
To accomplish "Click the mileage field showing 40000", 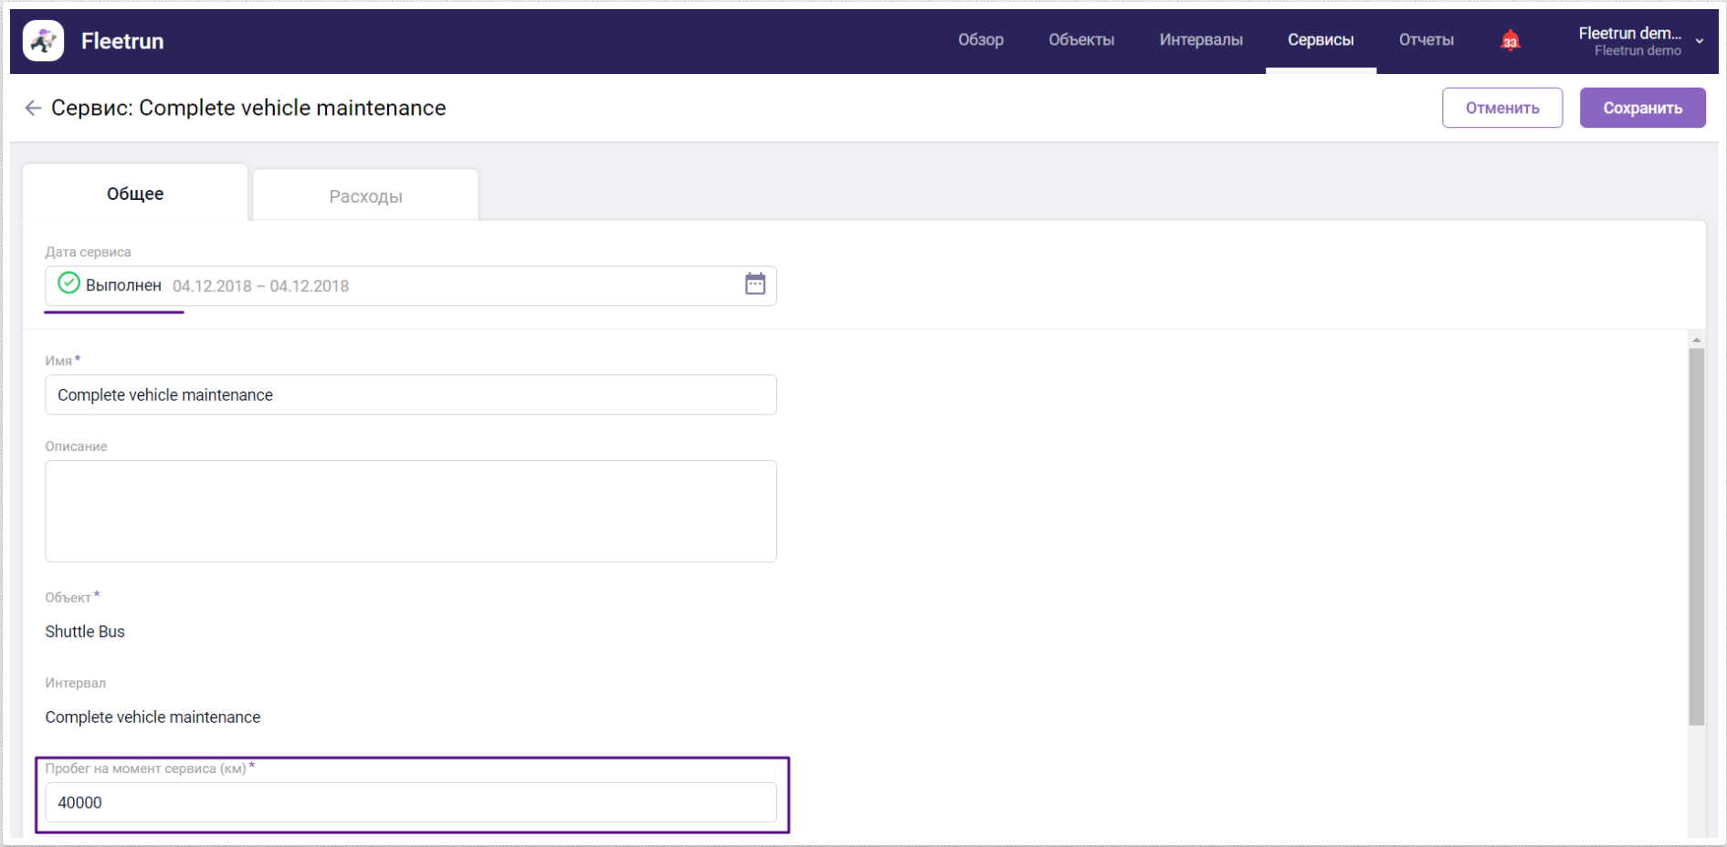I will tap(410, 802).
